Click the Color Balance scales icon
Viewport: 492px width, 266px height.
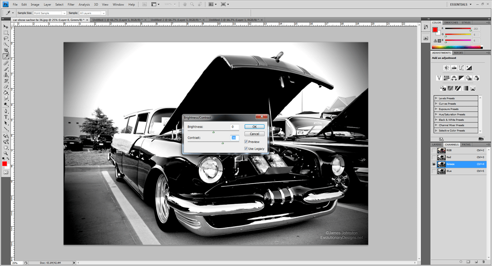454,78
